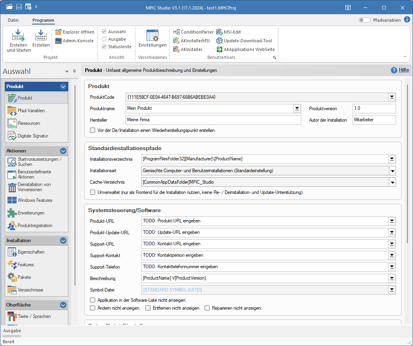Uncheck the Statusleiste checkbox
This screenshot has height=346, width=413.
pyautogui.click(x=104, y=46)
